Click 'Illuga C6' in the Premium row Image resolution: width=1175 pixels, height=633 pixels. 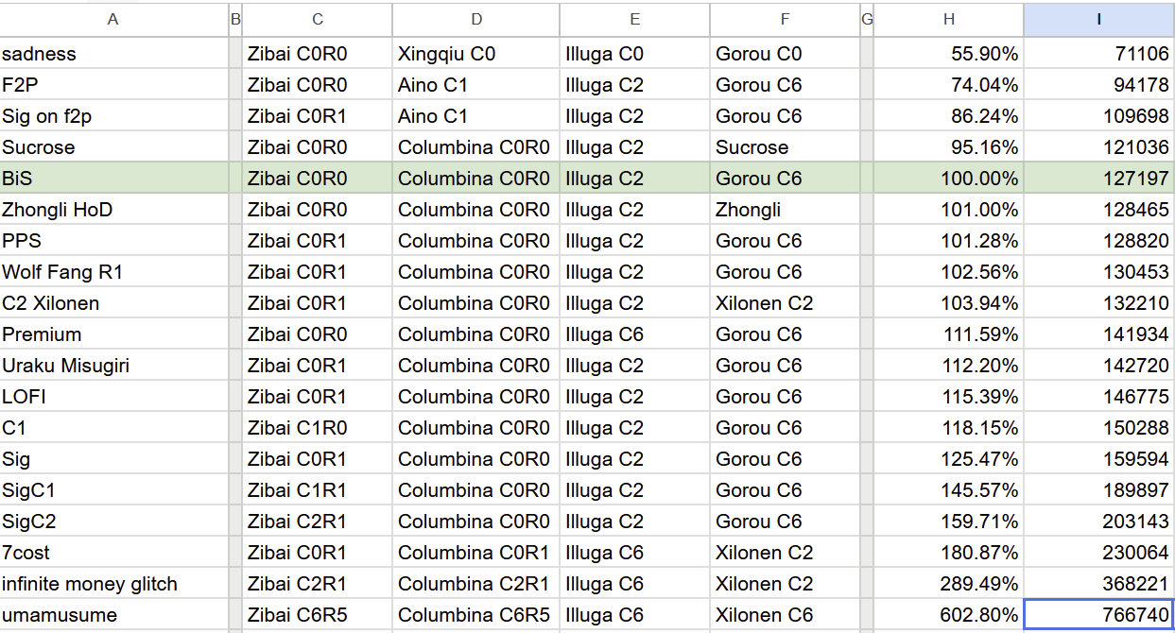click(634, 334)
